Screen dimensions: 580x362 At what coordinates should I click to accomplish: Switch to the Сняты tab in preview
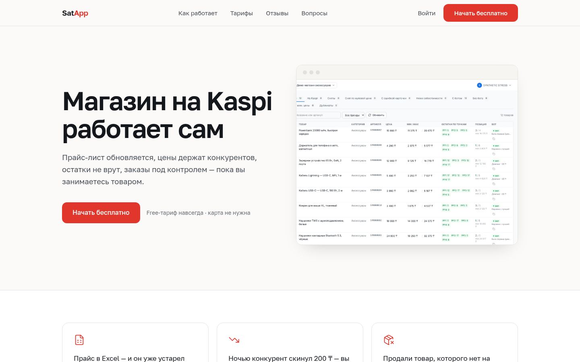pos(333,98)
